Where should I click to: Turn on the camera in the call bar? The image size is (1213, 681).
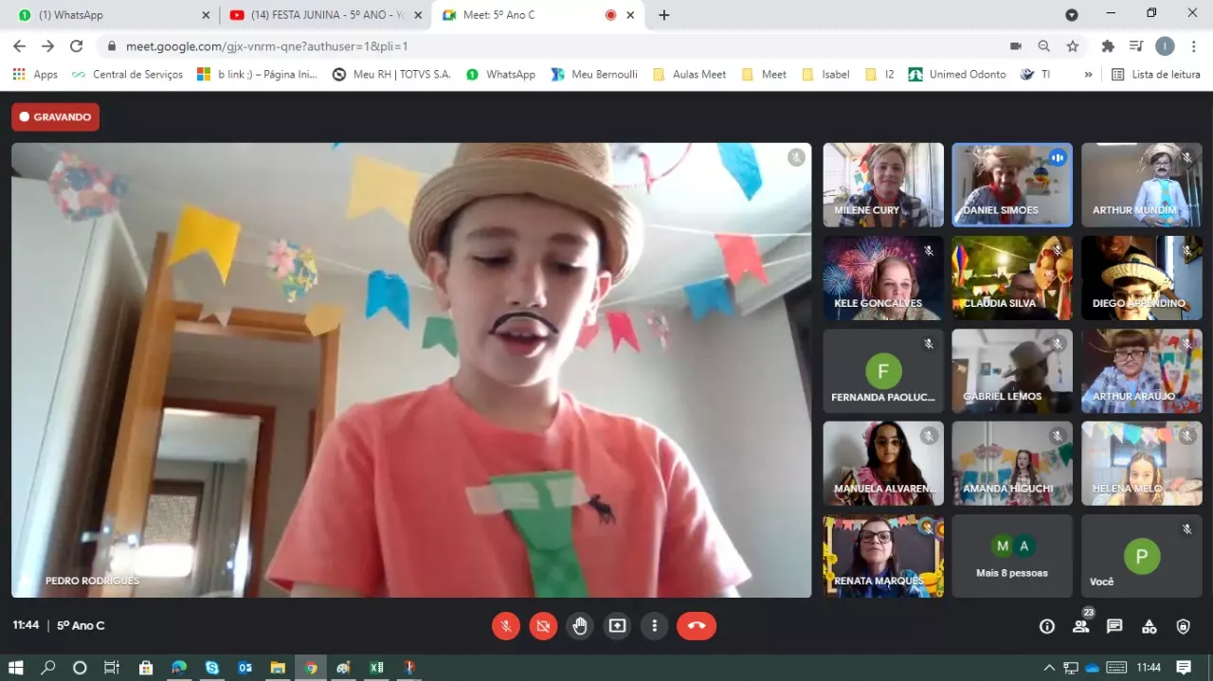[x=543, y=626]
